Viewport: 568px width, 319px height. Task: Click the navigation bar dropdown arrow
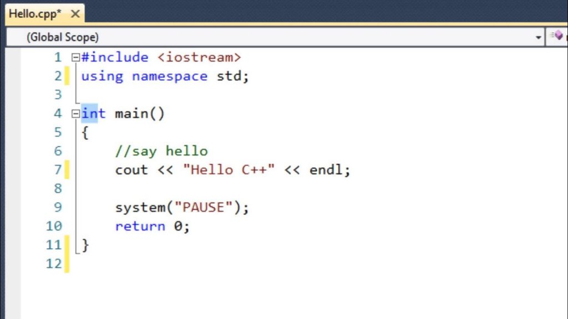pos(538,37)
